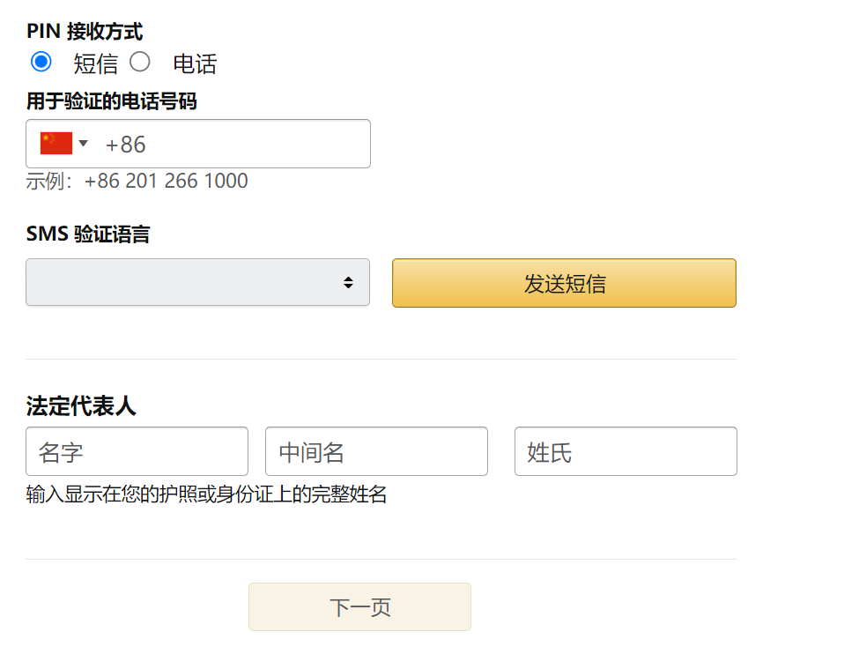
Task: Click the 用于验证的电话号码 label
Action: click(x=112, y=101)
